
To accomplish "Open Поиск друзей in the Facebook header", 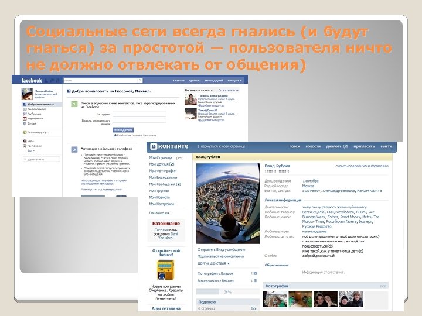I will [x=214, y=81].
